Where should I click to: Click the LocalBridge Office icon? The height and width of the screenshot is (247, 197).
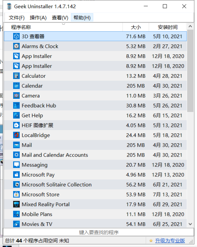pyautogui.click(x=16, y=135)
